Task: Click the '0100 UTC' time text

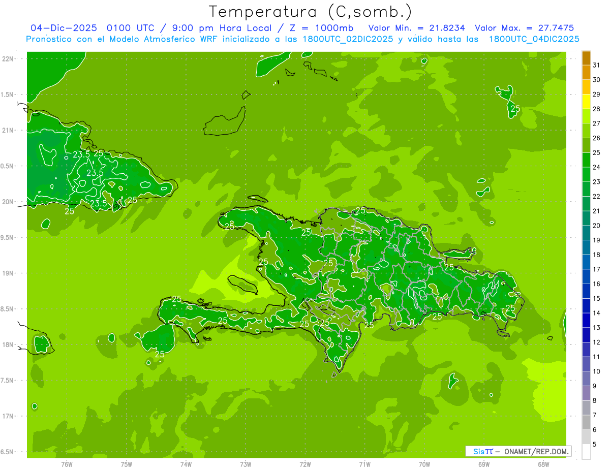Action: tap(131, 28)
